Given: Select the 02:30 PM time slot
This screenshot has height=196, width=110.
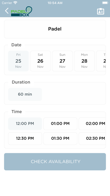Looking at the screenshot, I should point(92,138).
